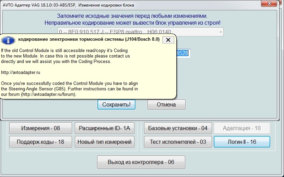This screenshot has height=177, width=284.
Task: Open Измерения - 08 function
Action: [x=40, y=128]
